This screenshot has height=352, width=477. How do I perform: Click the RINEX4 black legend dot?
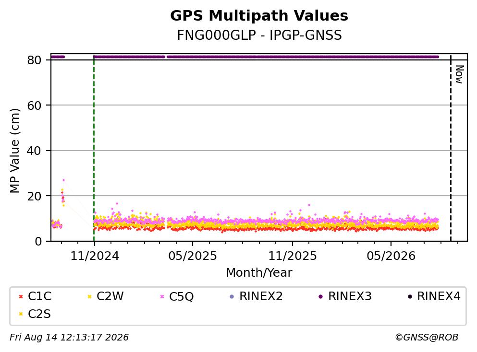point(410,296)
